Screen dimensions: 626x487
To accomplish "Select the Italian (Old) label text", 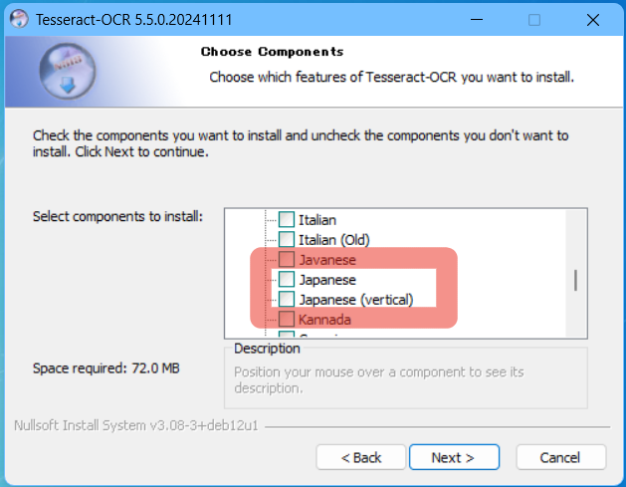I will tap(334, 239).
